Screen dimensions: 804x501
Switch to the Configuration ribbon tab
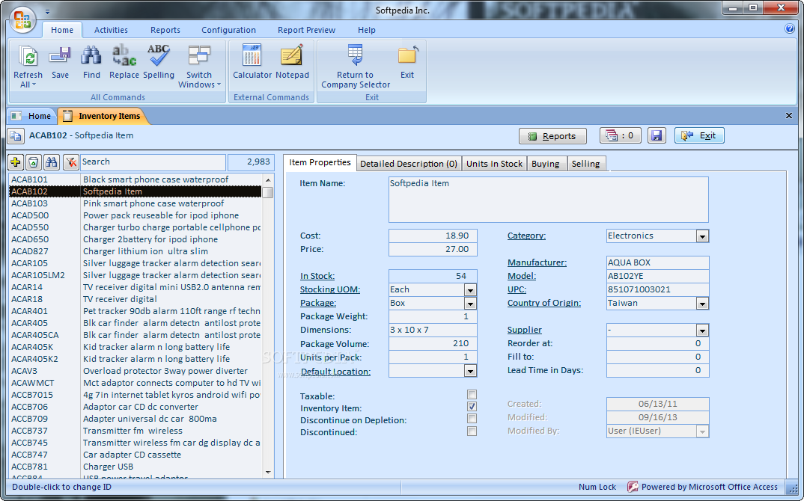tap(228, 30)
